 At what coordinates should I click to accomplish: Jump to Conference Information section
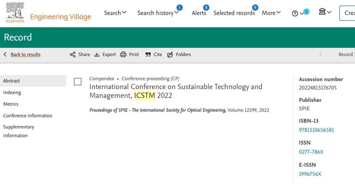tap(28, 115)
